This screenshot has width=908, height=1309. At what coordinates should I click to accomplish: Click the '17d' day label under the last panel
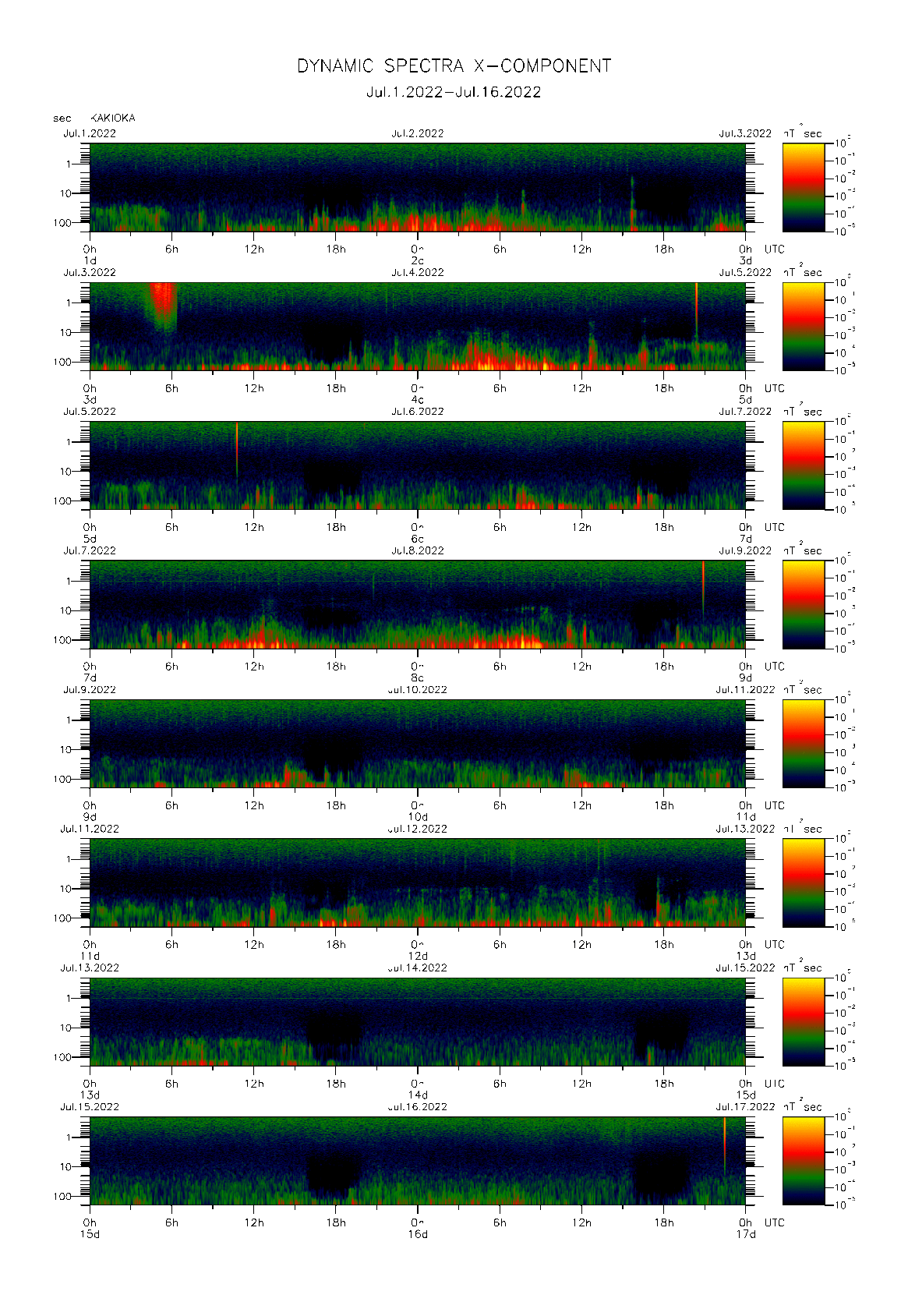coord(746,1234)
